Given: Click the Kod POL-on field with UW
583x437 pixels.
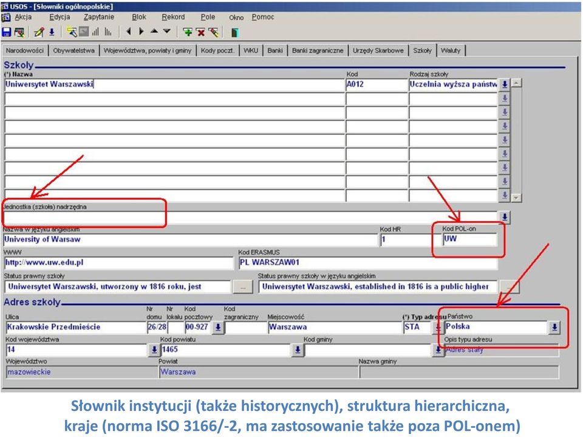Looking at the screenshot, I should pos(469,239).
